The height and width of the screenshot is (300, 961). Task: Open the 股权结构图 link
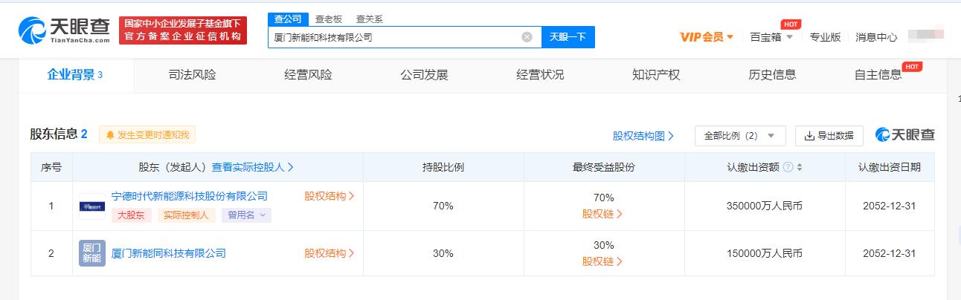click(x=643, y=136)
